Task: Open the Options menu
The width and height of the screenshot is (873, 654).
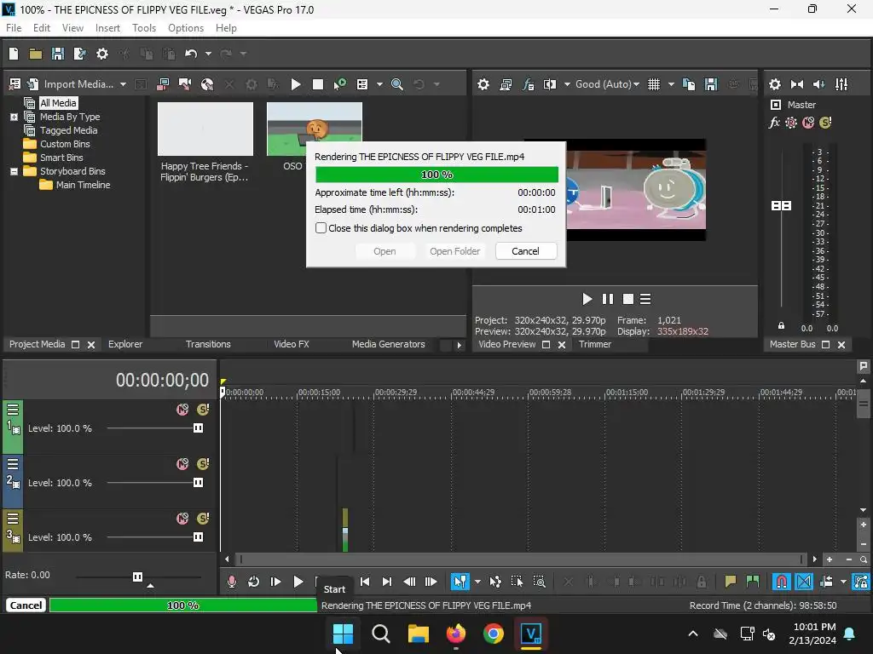Action: [x=185, y=28]
